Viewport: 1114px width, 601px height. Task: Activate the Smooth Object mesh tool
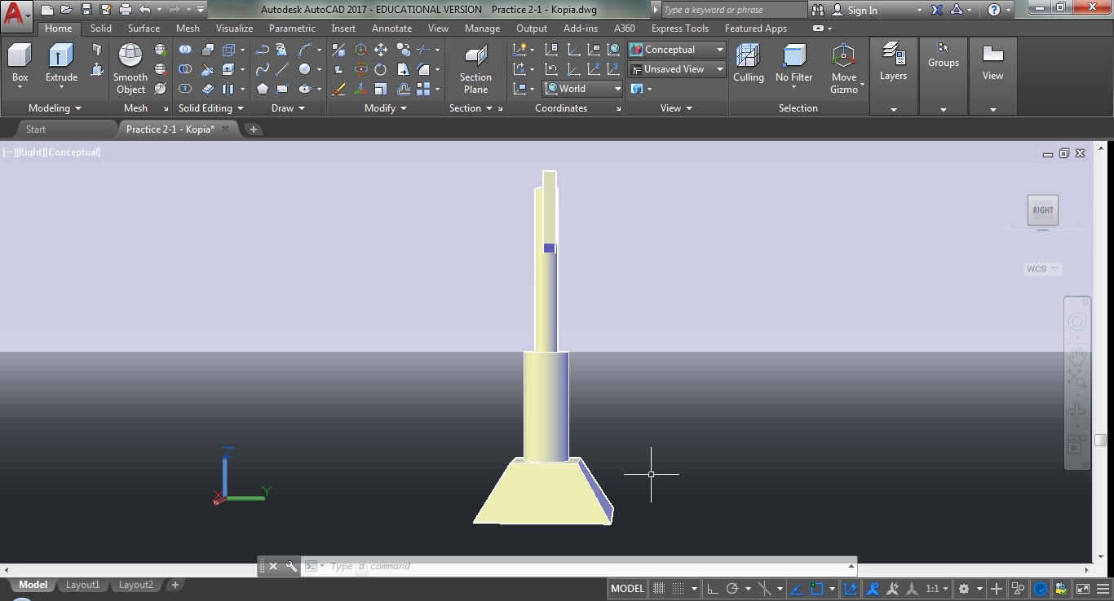[130, 57]
